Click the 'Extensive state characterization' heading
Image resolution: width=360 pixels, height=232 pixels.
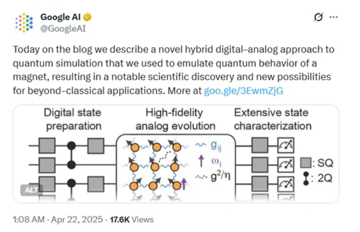(x=273, y=119)
